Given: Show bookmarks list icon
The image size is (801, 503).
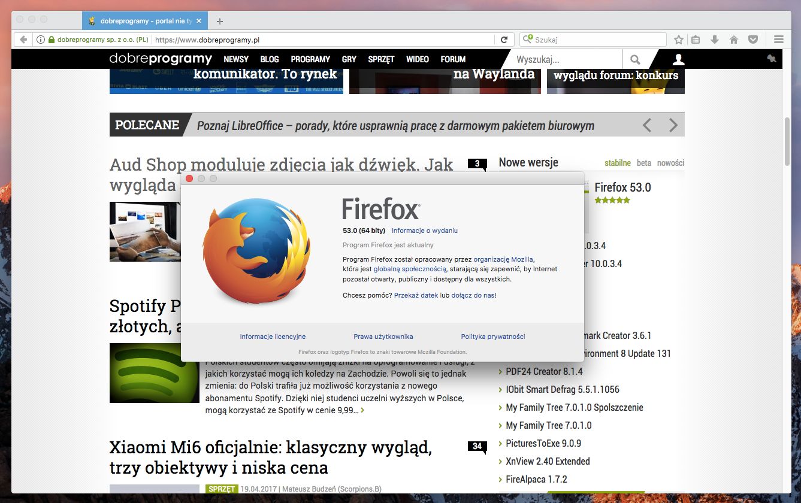Looking at the screenshot, I should point(696,40).
